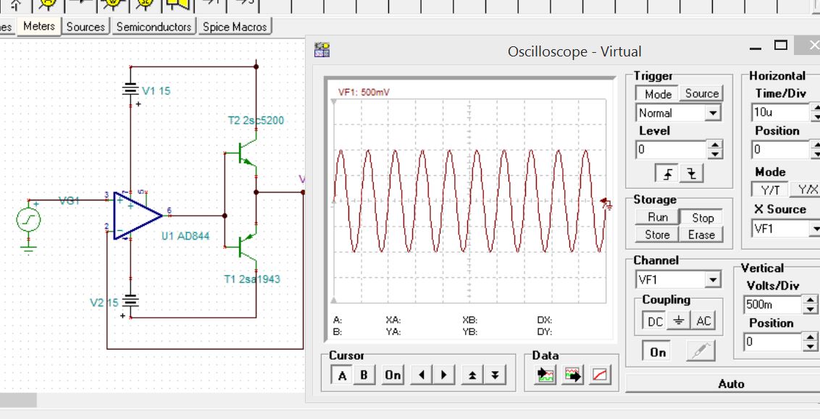Viewport: 820px width, 419px height.
Task: Increase vertical Position value
Action: [x=810, y=338]
